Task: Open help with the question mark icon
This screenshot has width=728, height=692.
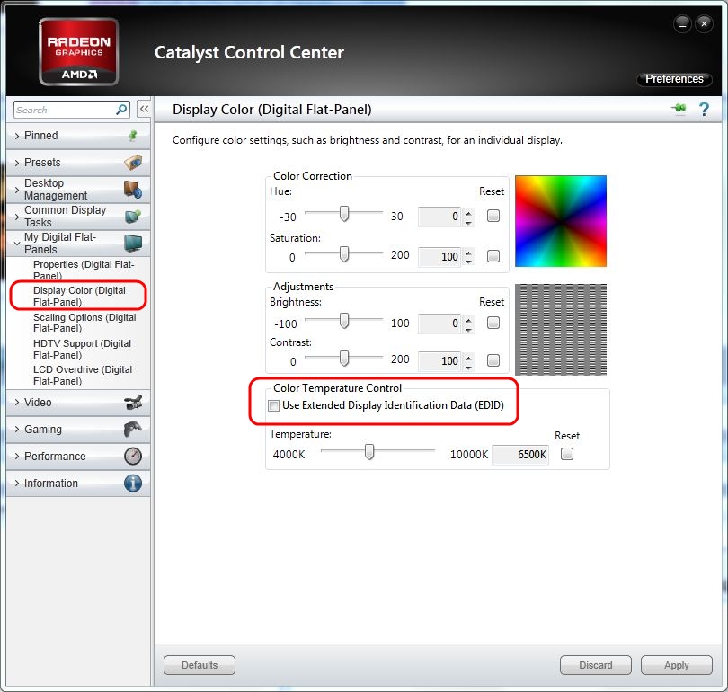Action: point(704,110)
